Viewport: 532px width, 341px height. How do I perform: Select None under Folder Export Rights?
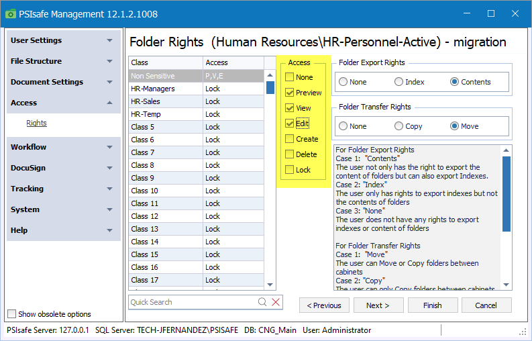[343, 82]
